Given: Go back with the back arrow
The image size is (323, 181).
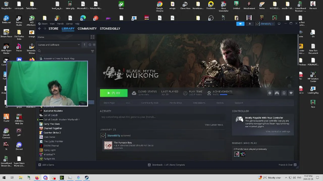Looking at the screenshot, I should click(x=40, y=29).
